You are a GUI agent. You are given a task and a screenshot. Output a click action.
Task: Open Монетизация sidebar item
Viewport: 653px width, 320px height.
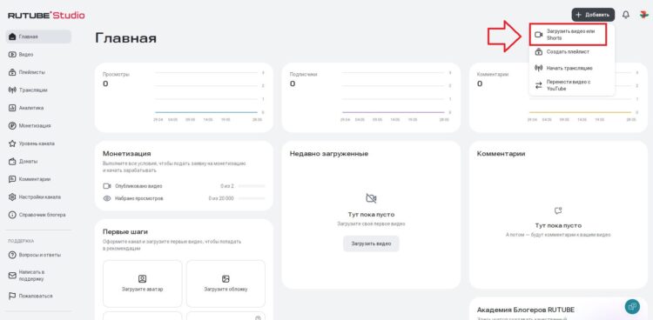(x=38, y=126)
